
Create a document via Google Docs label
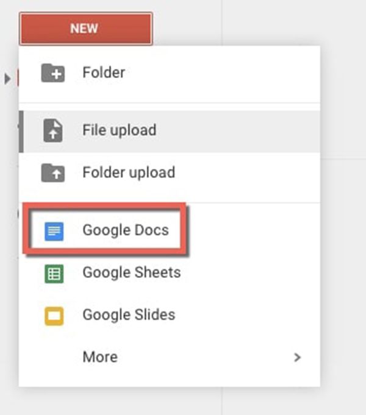pos(126,230)
